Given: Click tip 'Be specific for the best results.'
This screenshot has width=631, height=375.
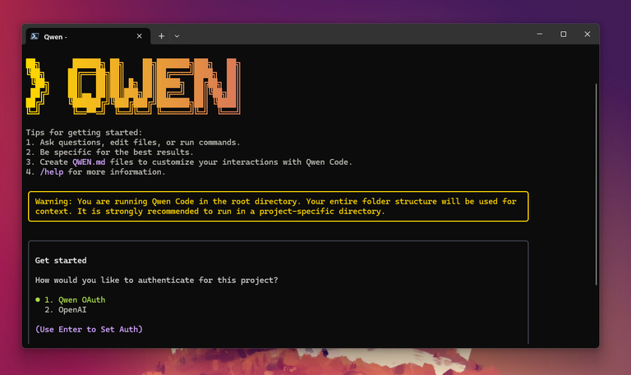Looking at the screenshot, I should click(117, 153).
